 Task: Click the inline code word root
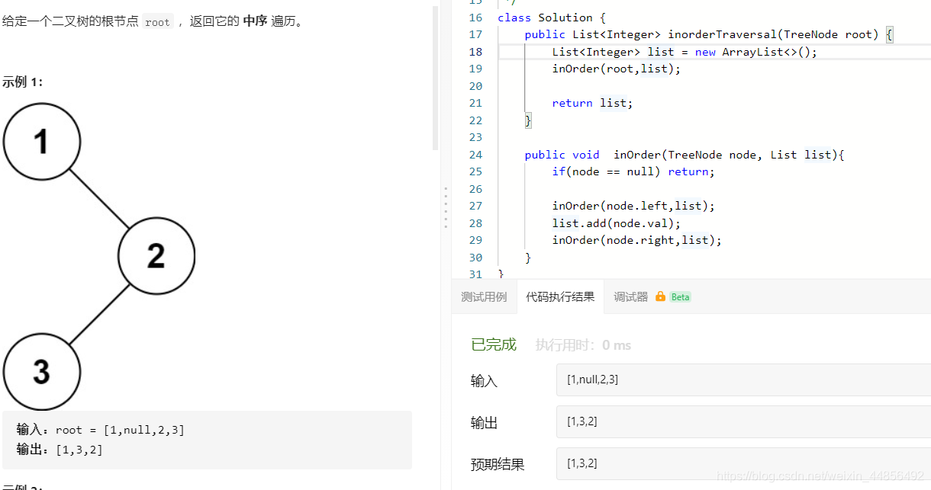(x=157, y=22)
